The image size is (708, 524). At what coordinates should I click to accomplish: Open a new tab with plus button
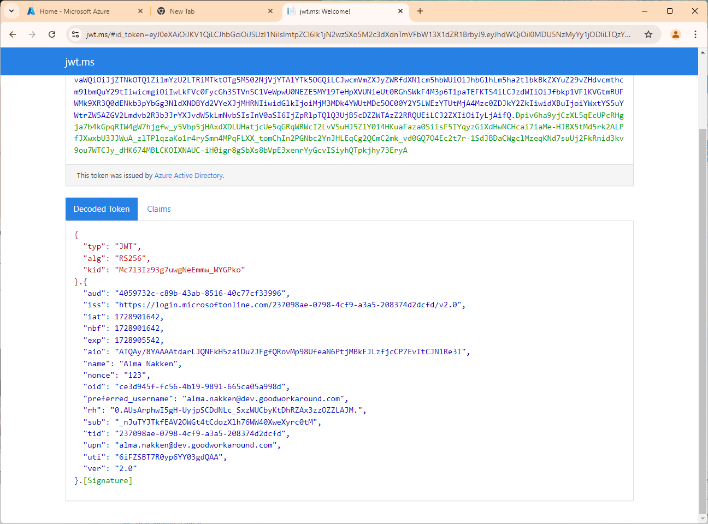[420, 11]
